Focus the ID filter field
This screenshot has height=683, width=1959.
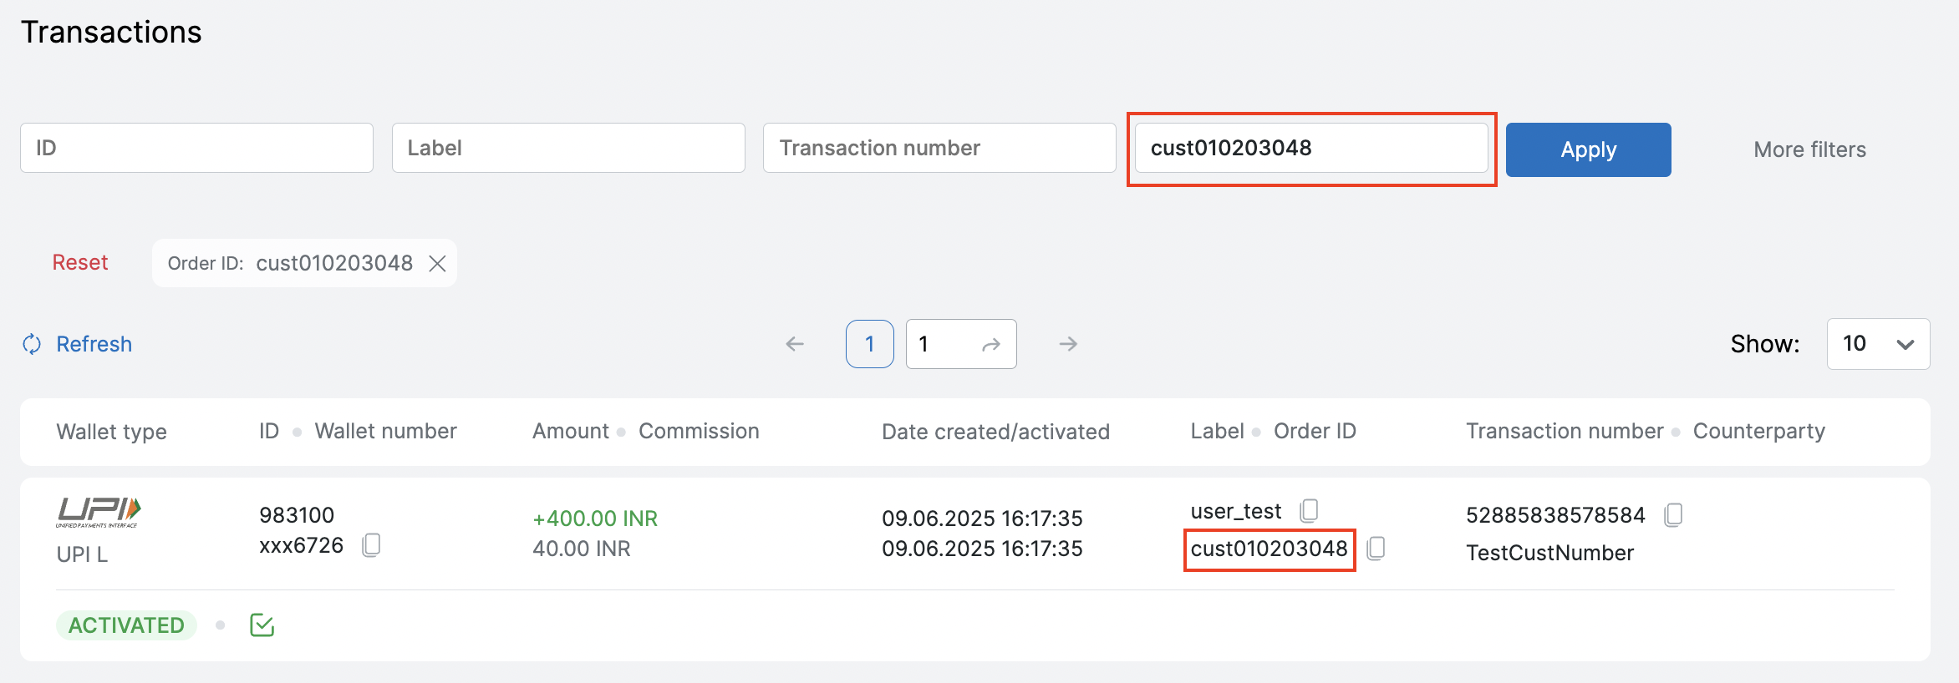tap(196, 148)
